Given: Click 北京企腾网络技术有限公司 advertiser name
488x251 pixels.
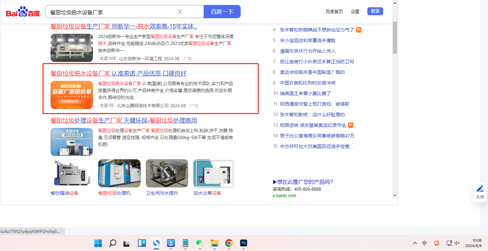Looking at the screenshot, I should (x=143, y=106).
